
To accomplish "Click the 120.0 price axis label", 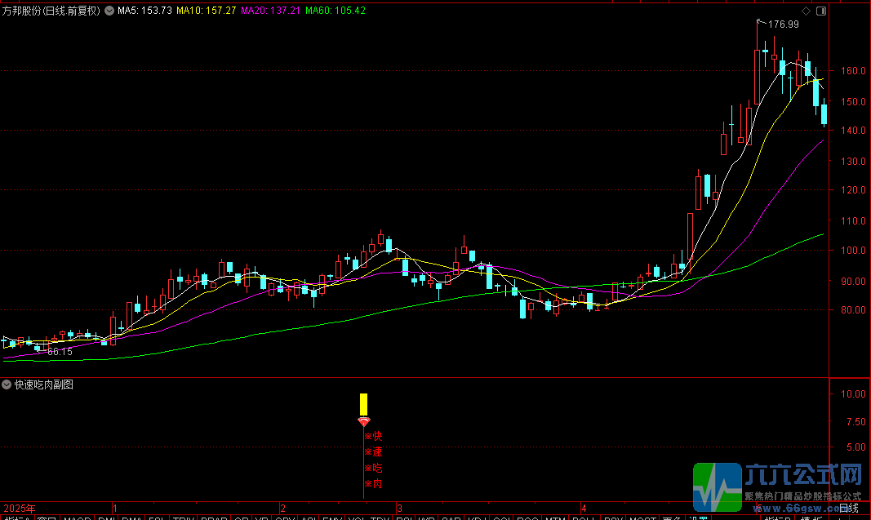I will coord(853,190).
